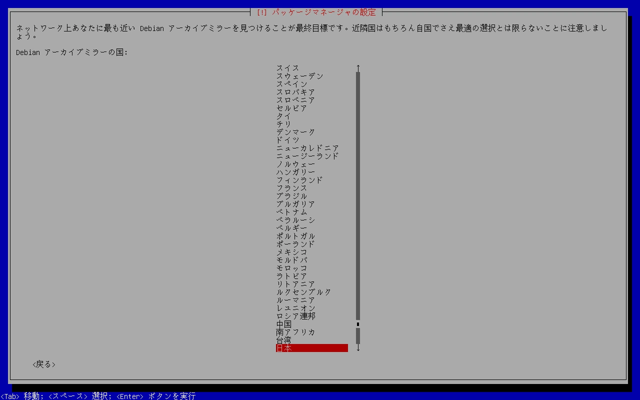640x400 pixels.
Task: Click the scrollbar down arrow
Action: coord(358,348)
